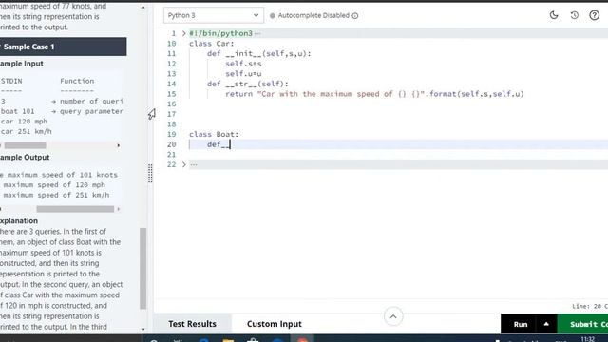Click the 'car 251 km/h' sample input row
This screenshot has width=608, height=342.
coord(26,131)
